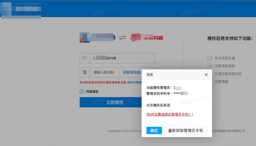The height and width of the screenshot is (146, 256).
Task: Click 获取短信验证 link
Action: pyautogui.click(x=132, y=72)
